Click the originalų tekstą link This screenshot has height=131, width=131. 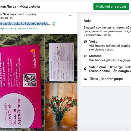click(8, 29)
